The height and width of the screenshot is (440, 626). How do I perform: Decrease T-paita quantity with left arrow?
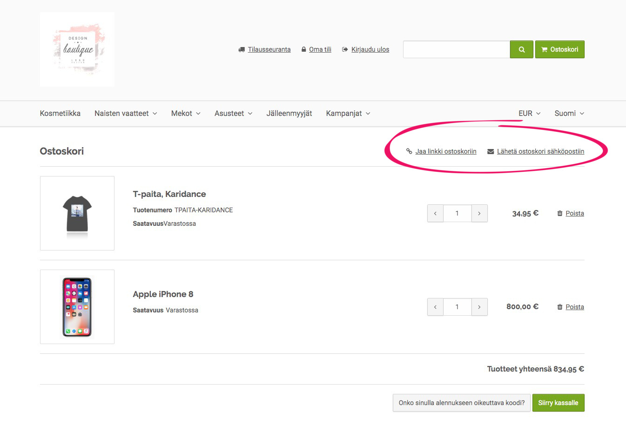click(435, 213)
